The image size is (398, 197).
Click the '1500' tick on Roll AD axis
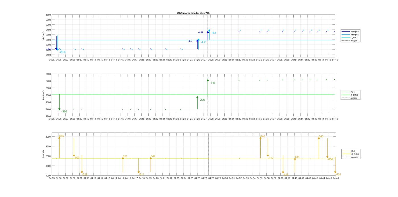point(48,166)
